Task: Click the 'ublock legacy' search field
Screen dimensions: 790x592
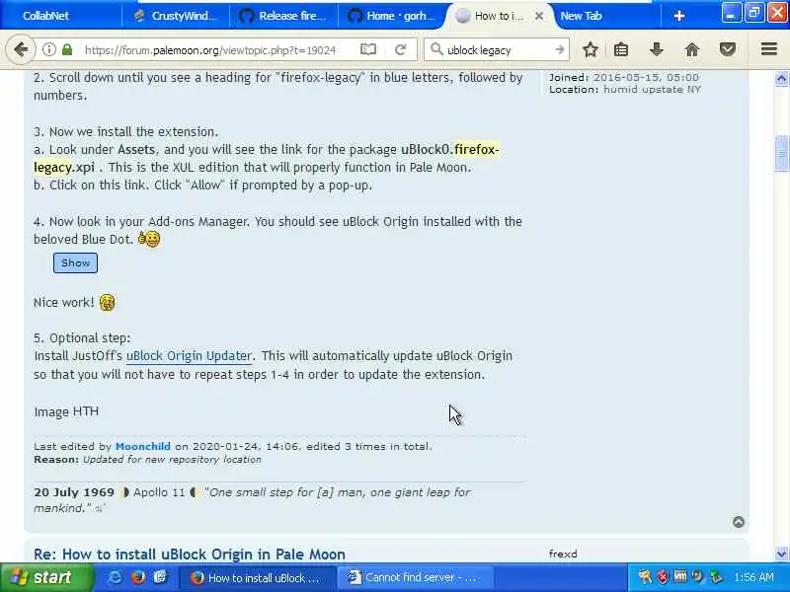Action: (x=497, y=50)
